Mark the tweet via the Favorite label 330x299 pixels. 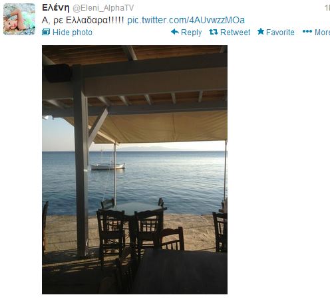[x=280, y=33]
